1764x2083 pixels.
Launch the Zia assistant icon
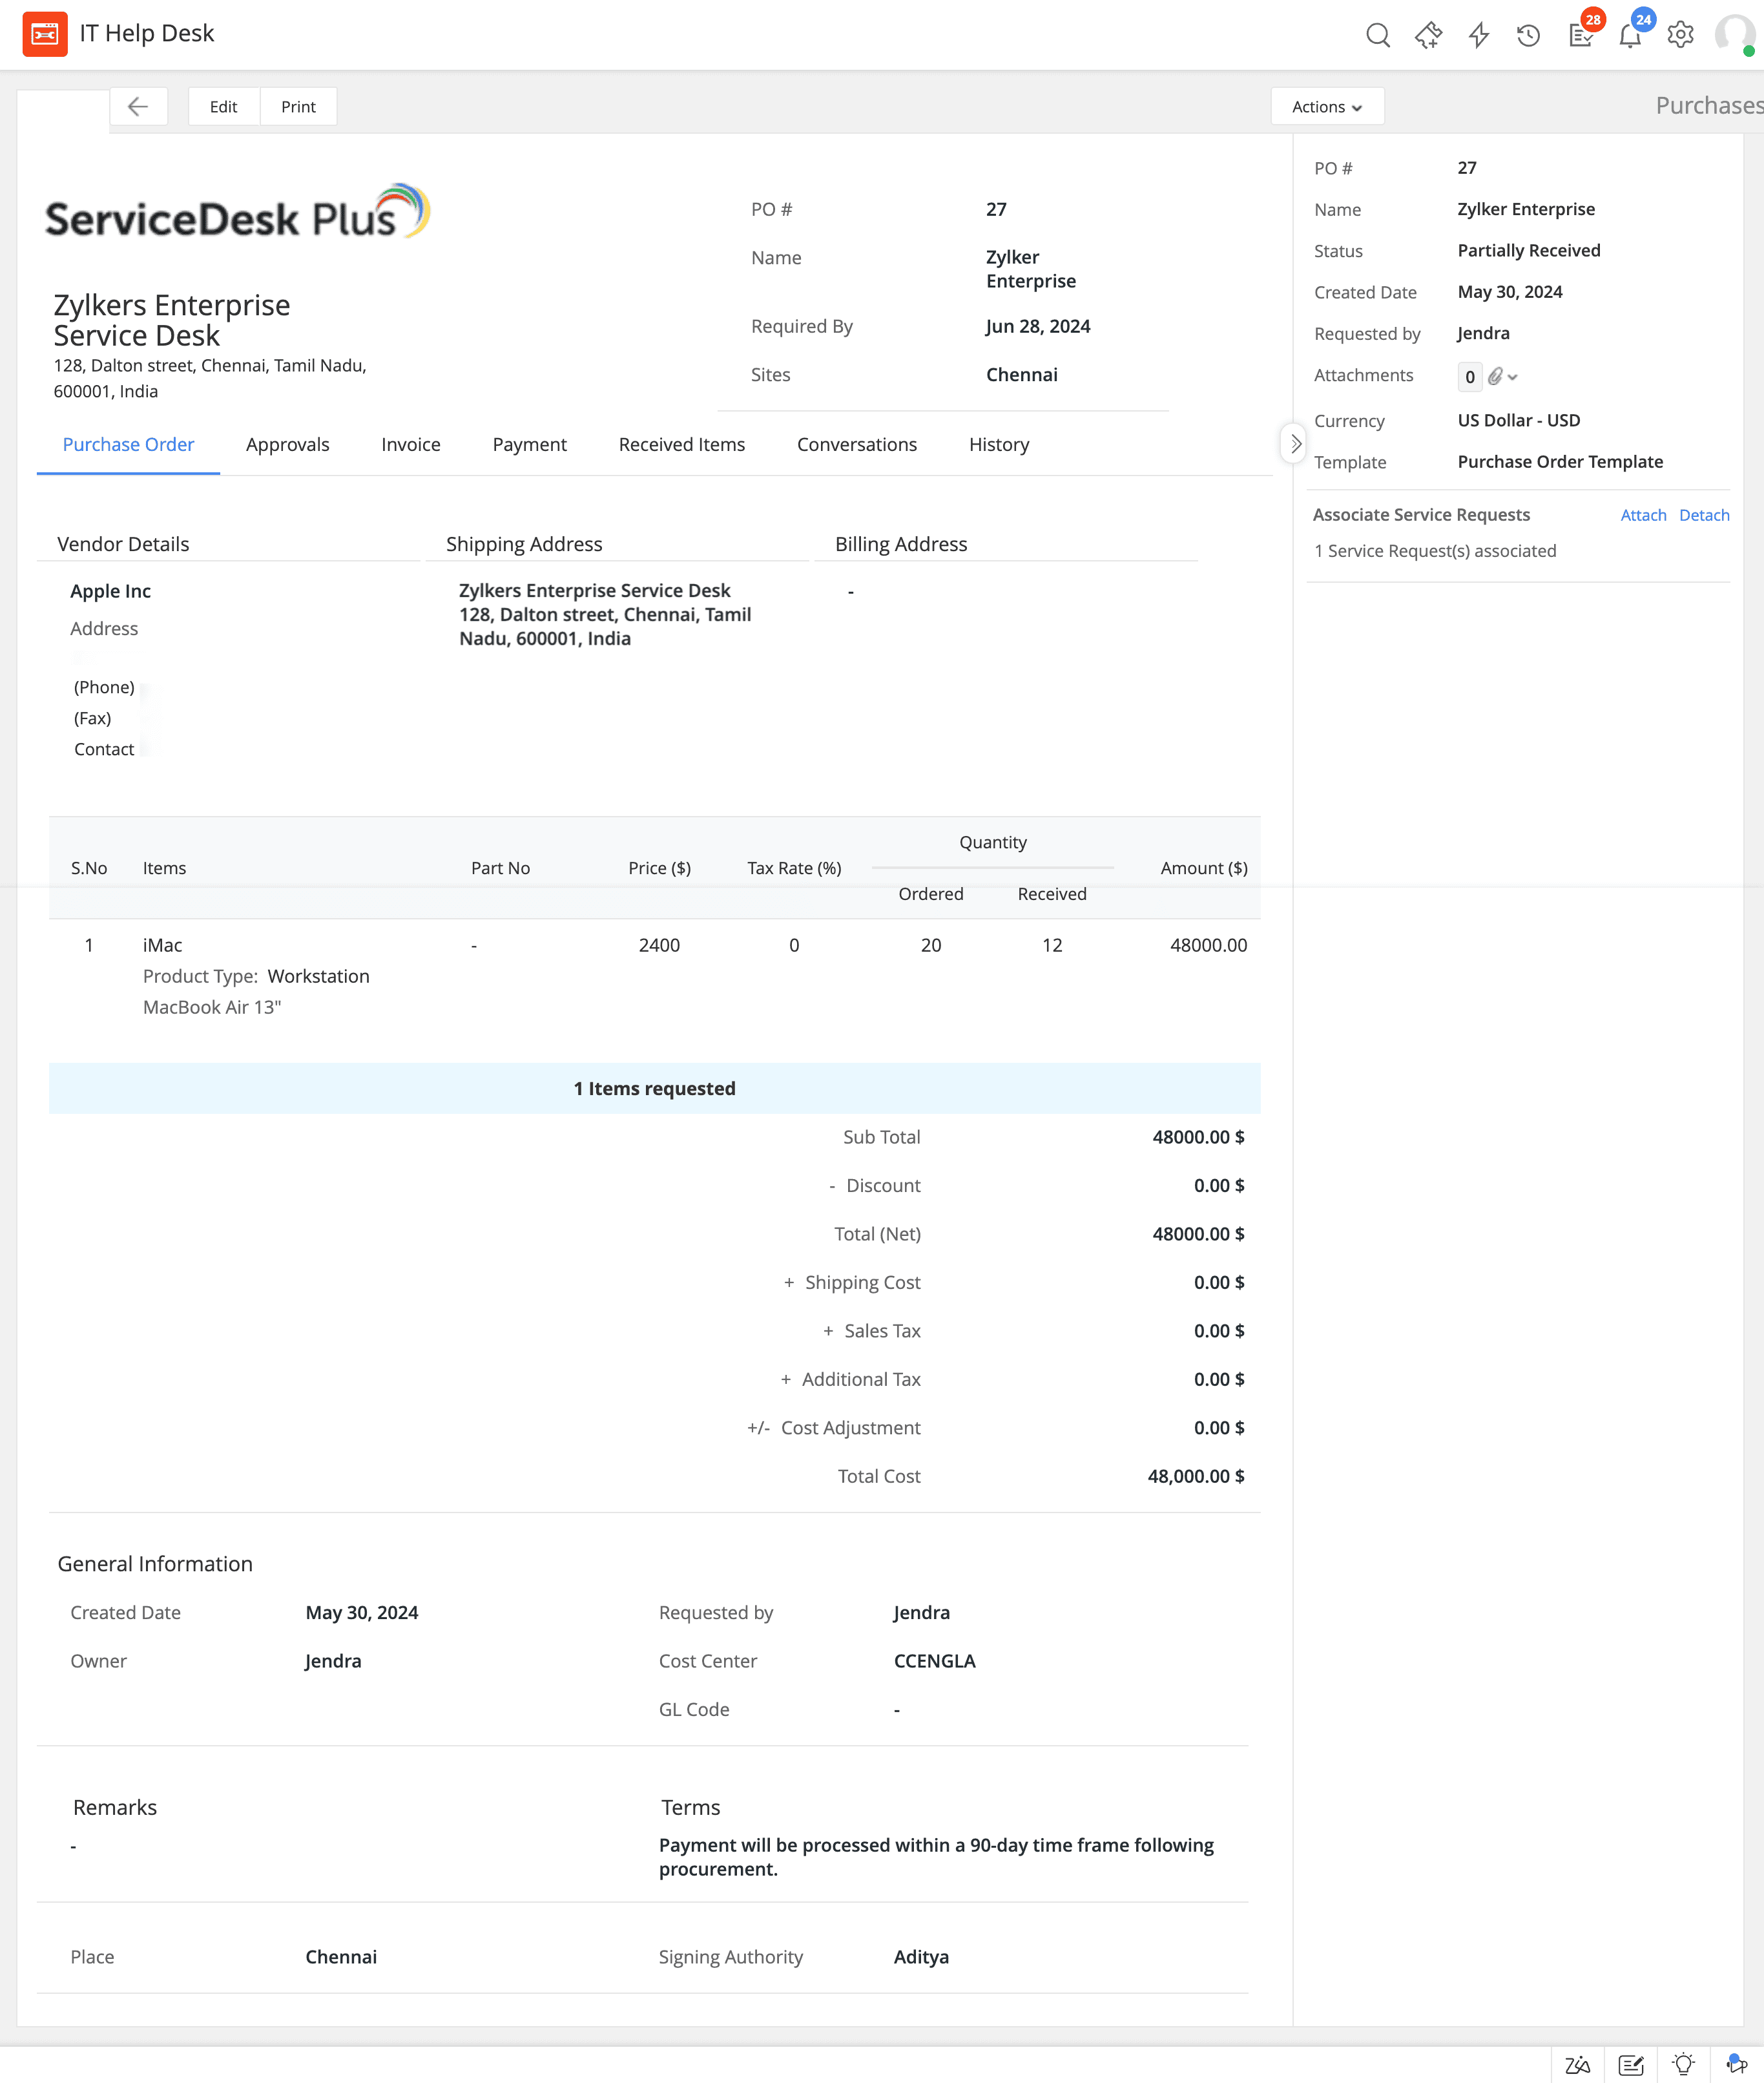click(1578, 2065)
